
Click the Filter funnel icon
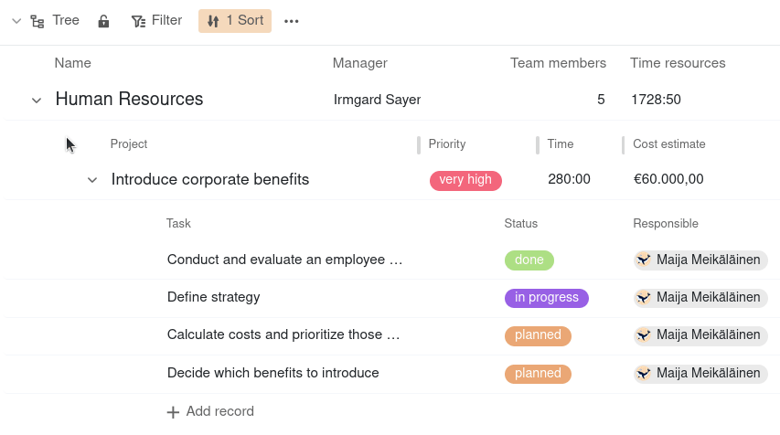[138, 21]
